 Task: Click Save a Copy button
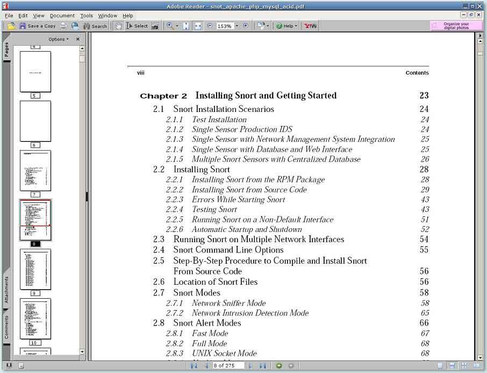point(37,26)
